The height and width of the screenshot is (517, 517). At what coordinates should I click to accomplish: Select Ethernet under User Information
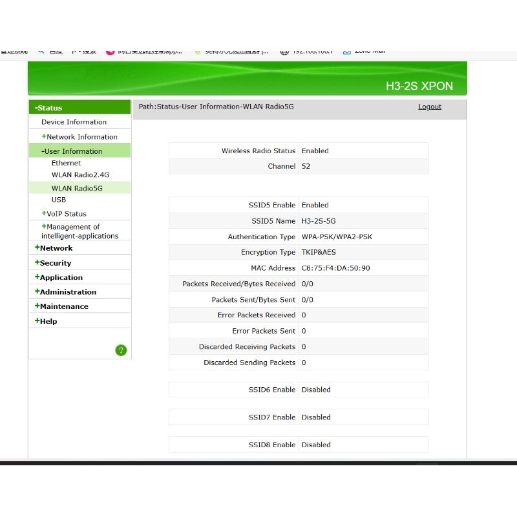(66, 164)
